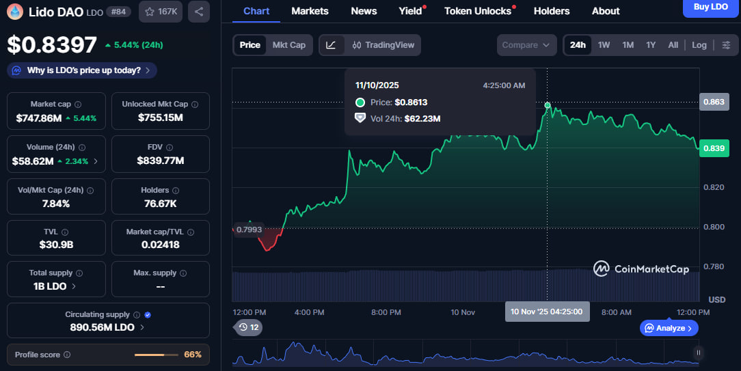Click the Profile score progress bar

click(x=157, y=355)
